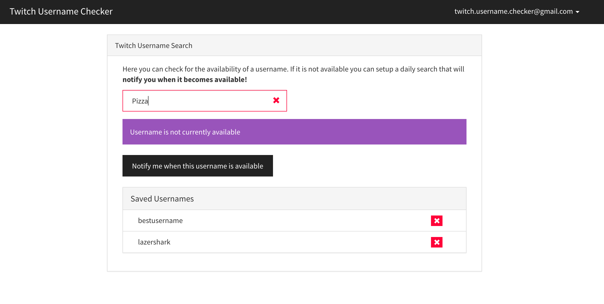Remove lazershark from saved usernames
This screenshot has height=304, width=604.
tap(436, 242)
